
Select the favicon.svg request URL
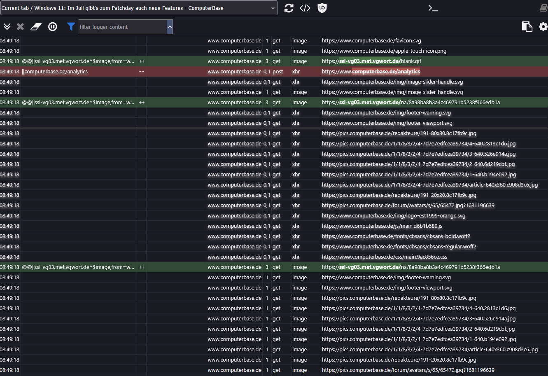[x=371, y=41]
